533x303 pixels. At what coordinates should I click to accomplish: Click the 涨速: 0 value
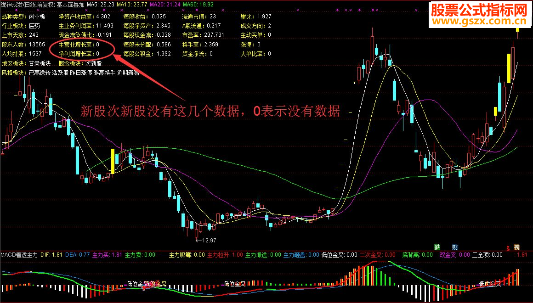pos(250,44)
